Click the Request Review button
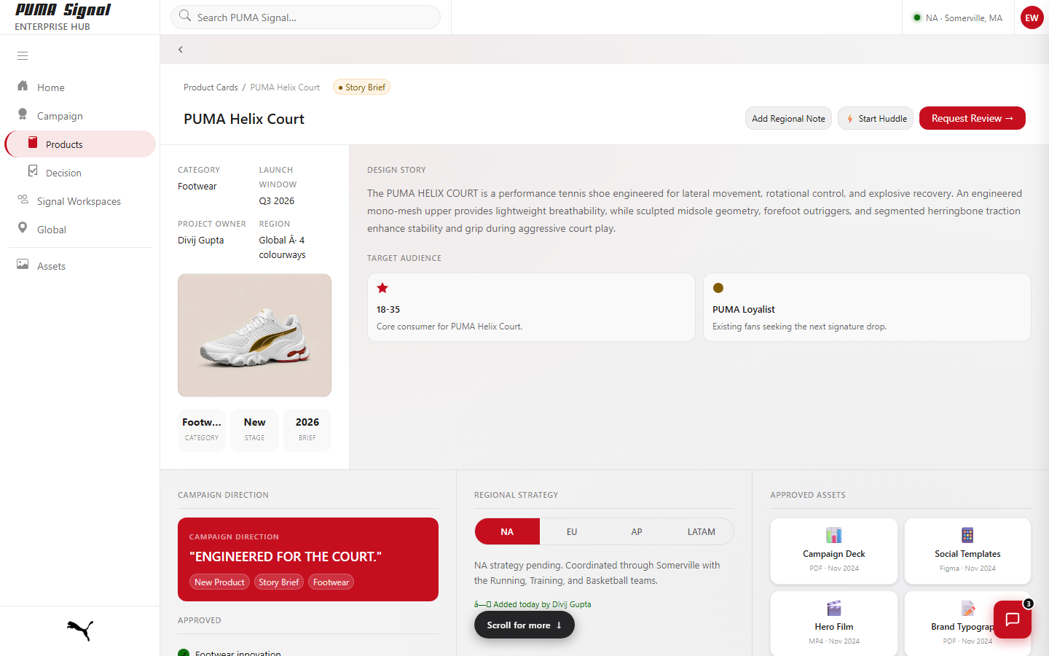1049x656 pixels. click(973, 118)
